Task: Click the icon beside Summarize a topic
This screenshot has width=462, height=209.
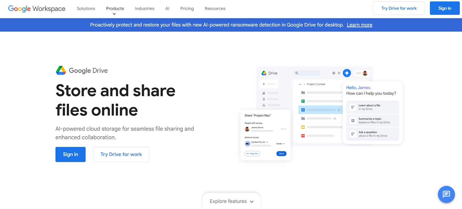Action: pyautogui.click(x=353, y=121)
